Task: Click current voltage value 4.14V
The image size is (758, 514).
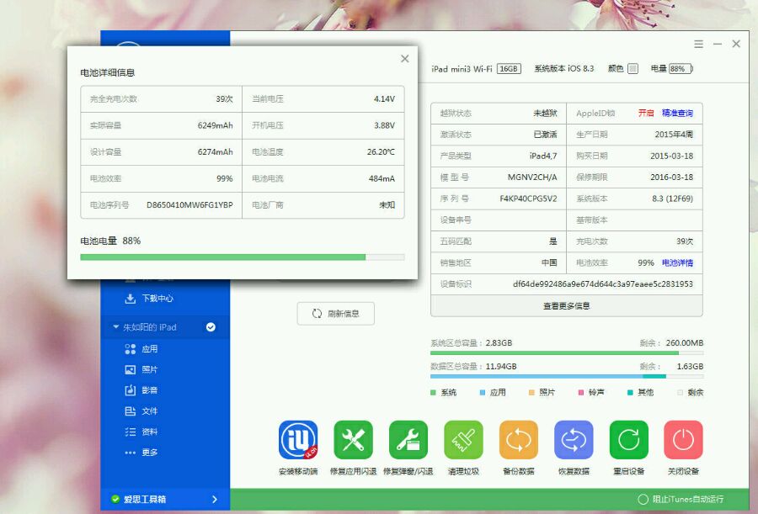Action: tap(384, 99)
